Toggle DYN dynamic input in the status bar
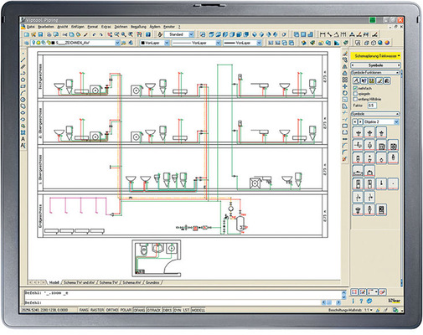Image resolution: width=423 pixels, height=335 pixels. tap(178, 310)
